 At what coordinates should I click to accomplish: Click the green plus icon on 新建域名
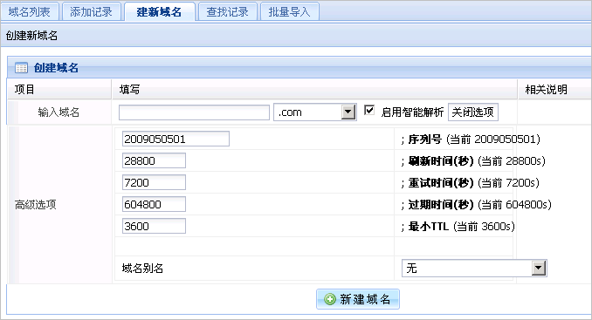[x=329, y=299]
